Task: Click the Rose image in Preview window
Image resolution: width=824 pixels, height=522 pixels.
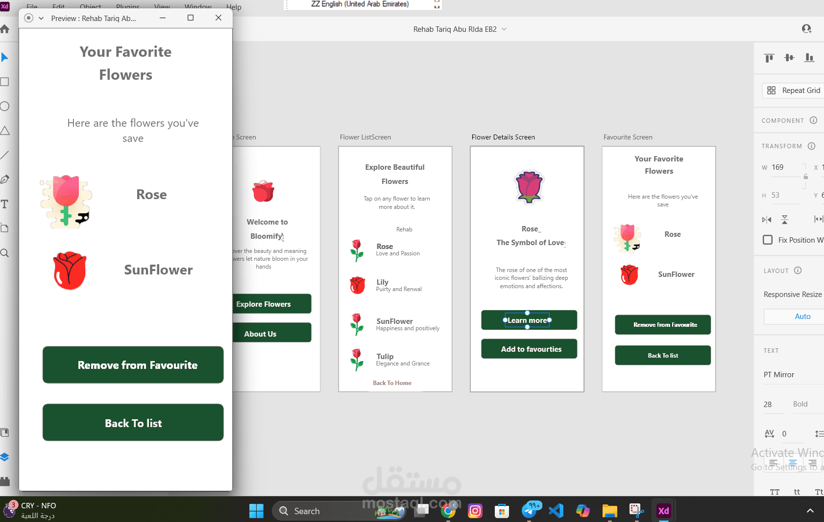Action: tap(66, 202)
